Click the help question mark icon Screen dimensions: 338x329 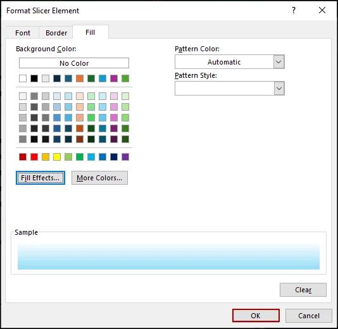tap(294, 10)
